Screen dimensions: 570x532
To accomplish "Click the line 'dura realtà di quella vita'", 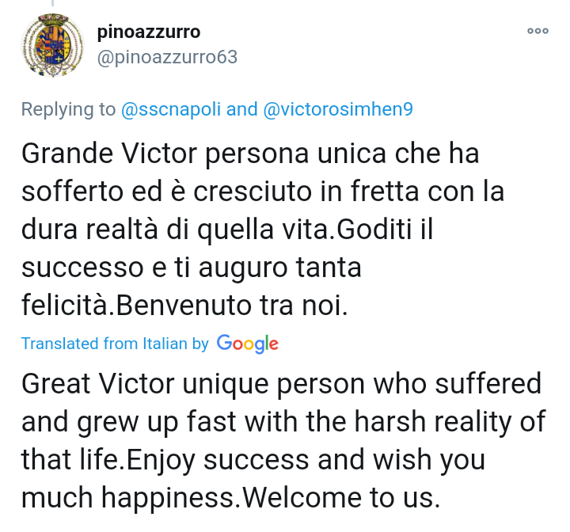I will pos(227,230).
